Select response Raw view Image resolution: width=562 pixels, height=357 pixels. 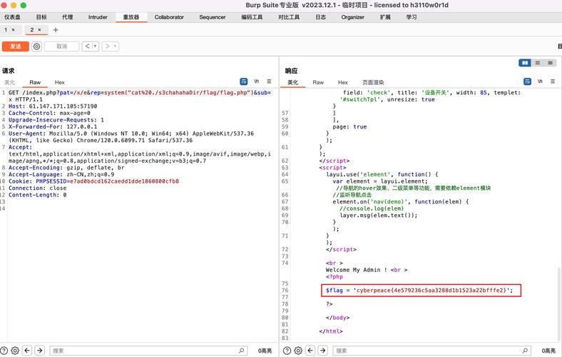tap(318, 83)
